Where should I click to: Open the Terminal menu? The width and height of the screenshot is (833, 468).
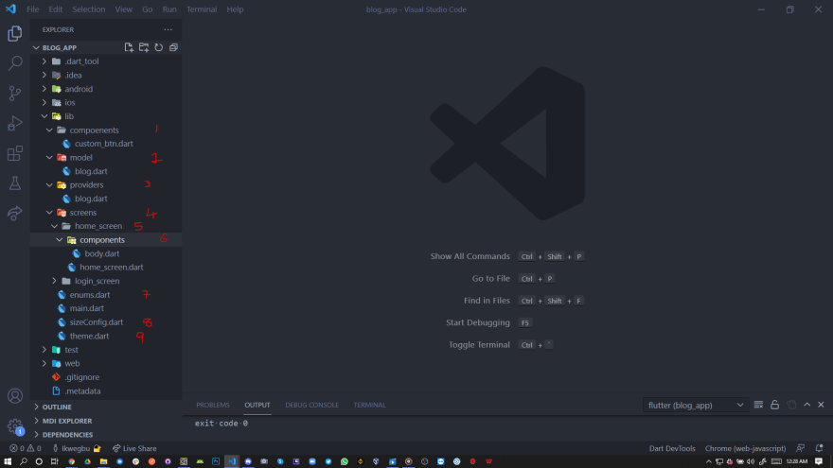click(202, 9)
